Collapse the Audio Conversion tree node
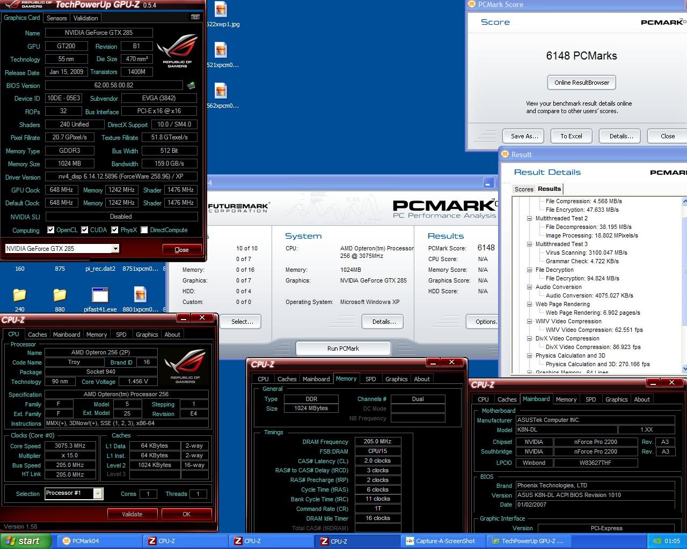The height and width of the screenshot is (549, 687). tap(529, 287)
